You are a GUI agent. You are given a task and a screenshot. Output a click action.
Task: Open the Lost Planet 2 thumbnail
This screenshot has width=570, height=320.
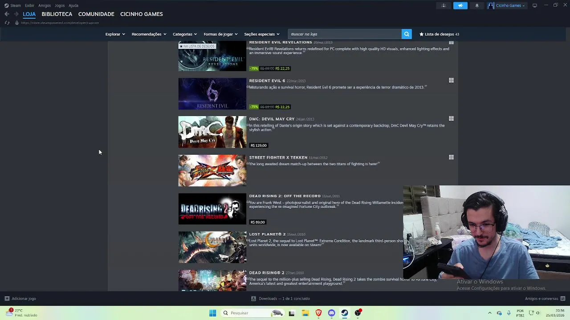pos(212,247)
